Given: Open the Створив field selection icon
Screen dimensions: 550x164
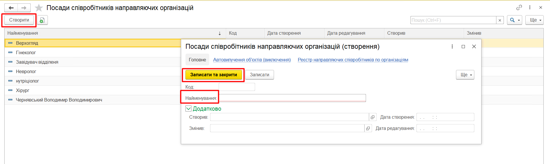Looking at the screenshot, I should tap(373, 117).
